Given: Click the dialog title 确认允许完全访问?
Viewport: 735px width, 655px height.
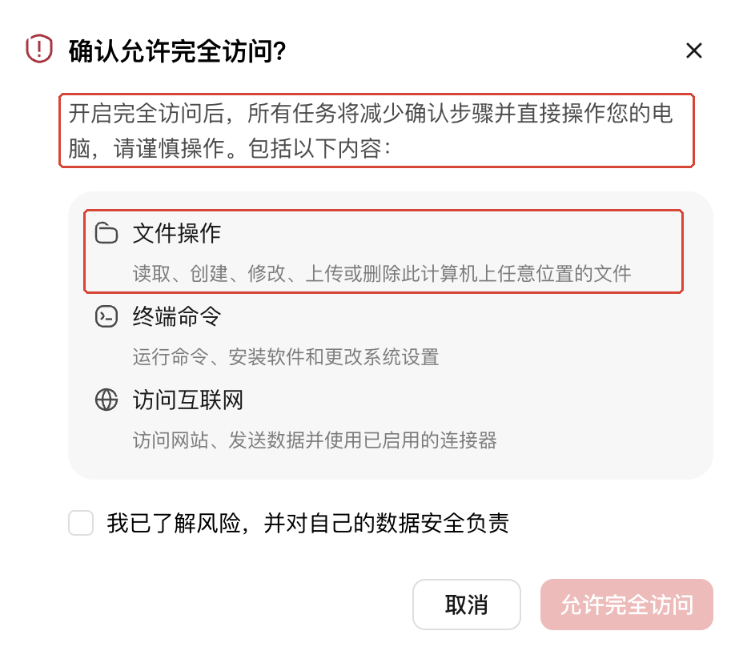Looking at the screenshot, I should coord(177,50).
